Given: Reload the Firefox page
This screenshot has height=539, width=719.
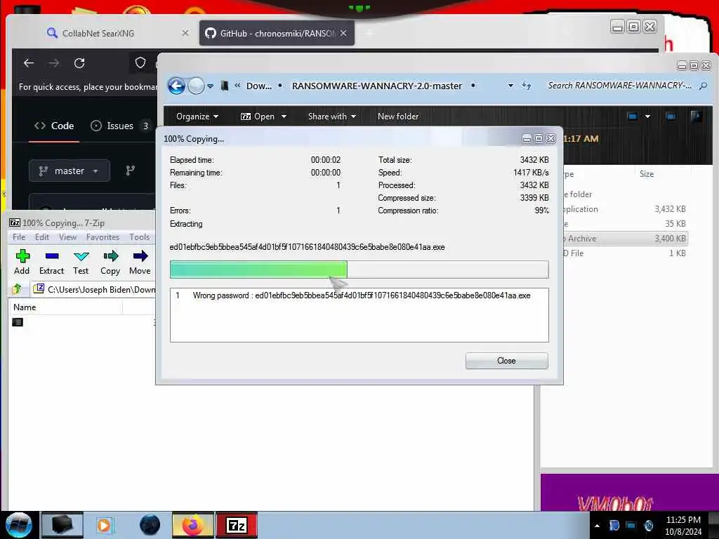Looking at the screenshot, I should [x=79, y=62].
